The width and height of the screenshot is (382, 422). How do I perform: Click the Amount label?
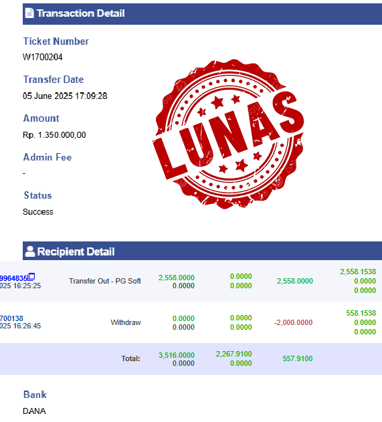click(41, 118)
